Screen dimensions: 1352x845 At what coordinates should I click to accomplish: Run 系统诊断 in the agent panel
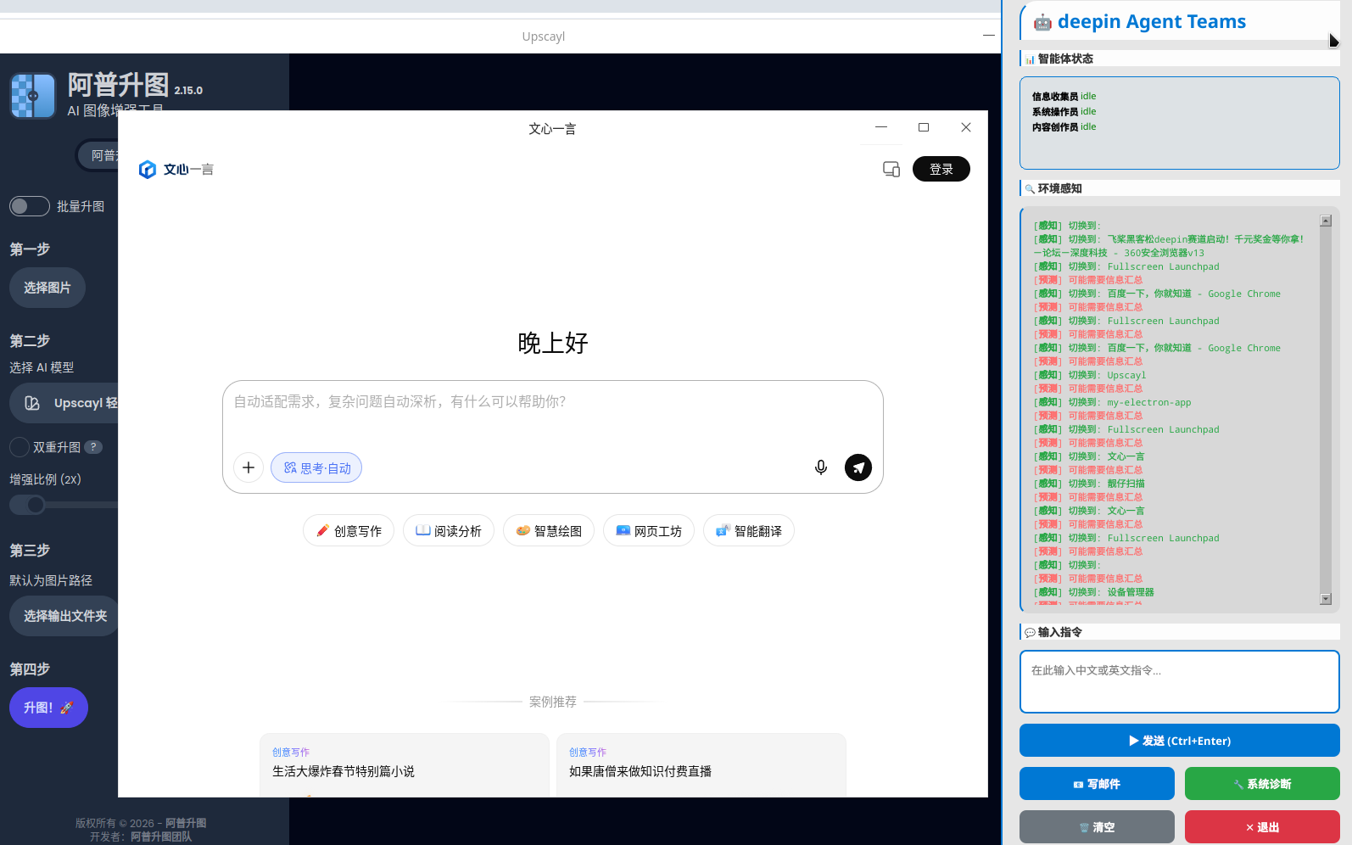coord(1262,784)
